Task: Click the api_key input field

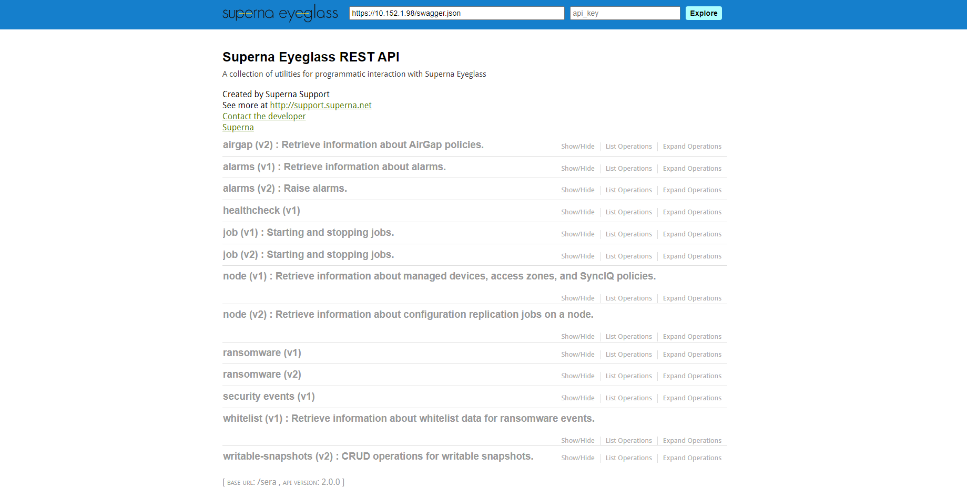Action: (625, 13)
